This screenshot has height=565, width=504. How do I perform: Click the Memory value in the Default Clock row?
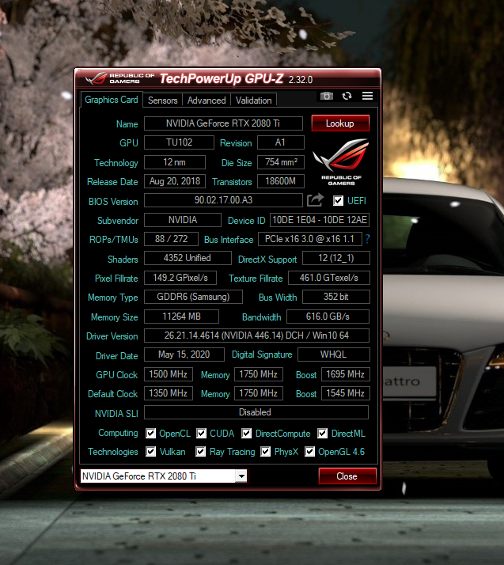click(258, 393)
